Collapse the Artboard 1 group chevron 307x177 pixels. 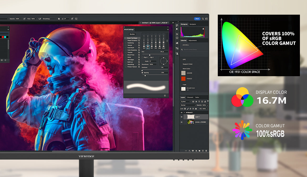[x=184, y=112]
